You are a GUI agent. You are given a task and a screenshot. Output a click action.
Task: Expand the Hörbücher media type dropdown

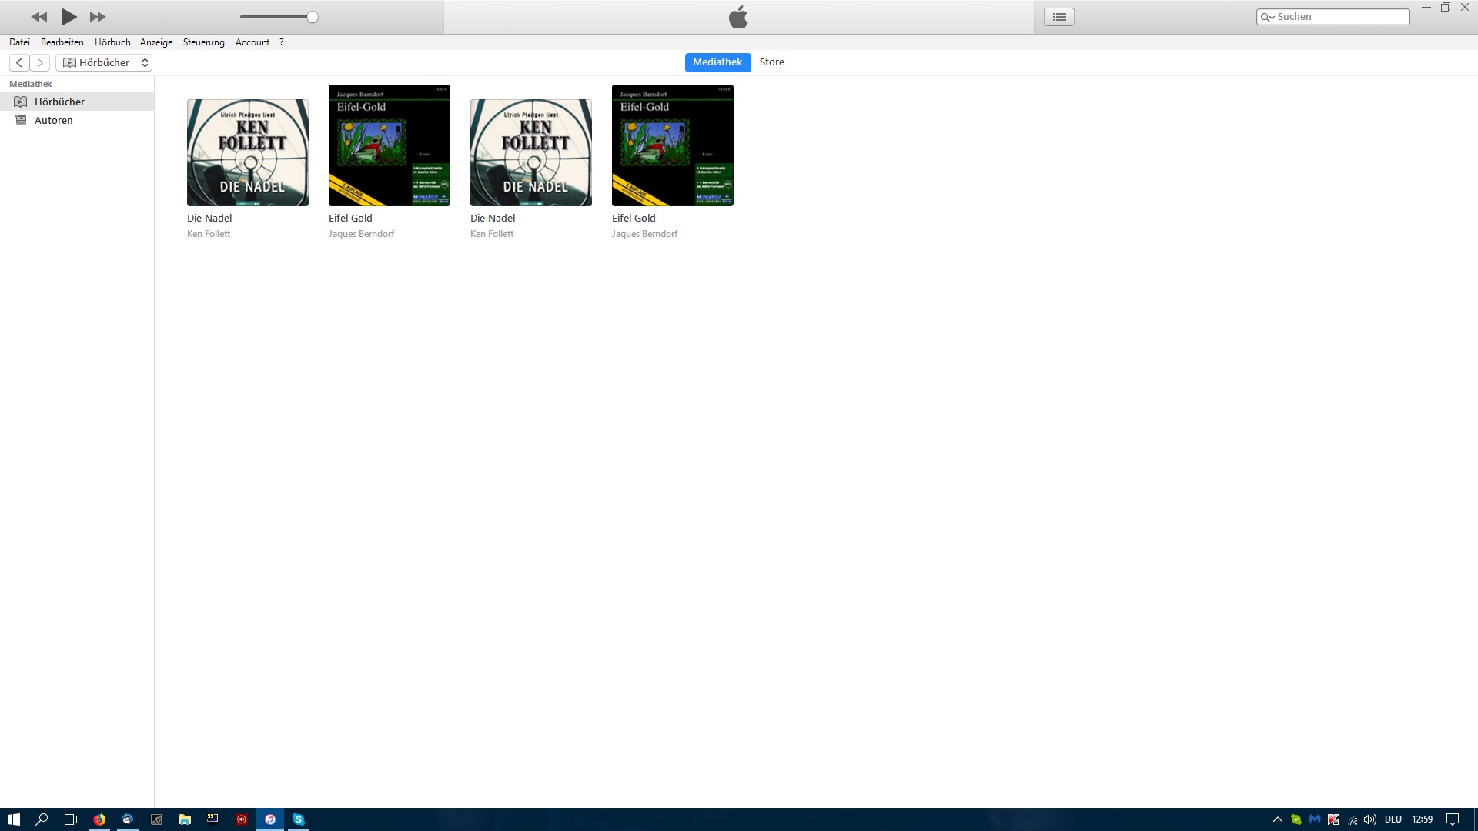pos(104,63)
